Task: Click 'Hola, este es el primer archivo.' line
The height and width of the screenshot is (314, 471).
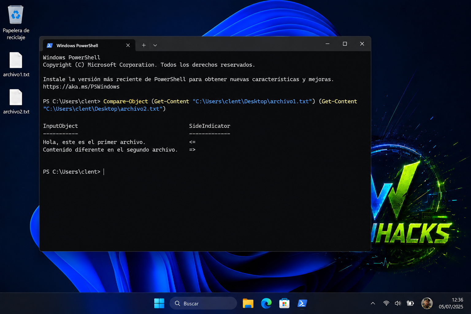Action: 94,142
